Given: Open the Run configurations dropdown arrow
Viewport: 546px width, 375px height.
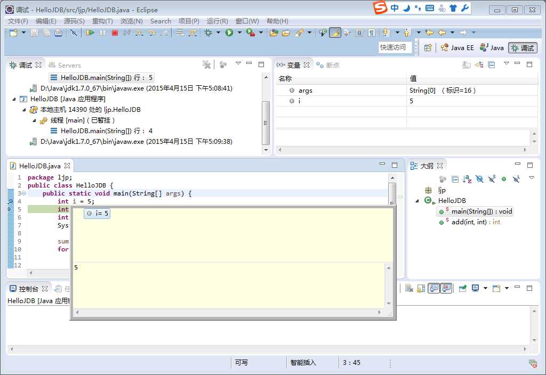Looking at the screenshot, I should (x=239, y=32).
